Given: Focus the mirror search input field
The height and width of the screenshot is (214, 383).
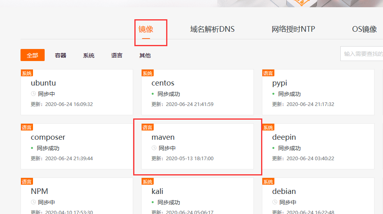Looking at the screenshot, I should pyautogui.click(x=362, y=54).
